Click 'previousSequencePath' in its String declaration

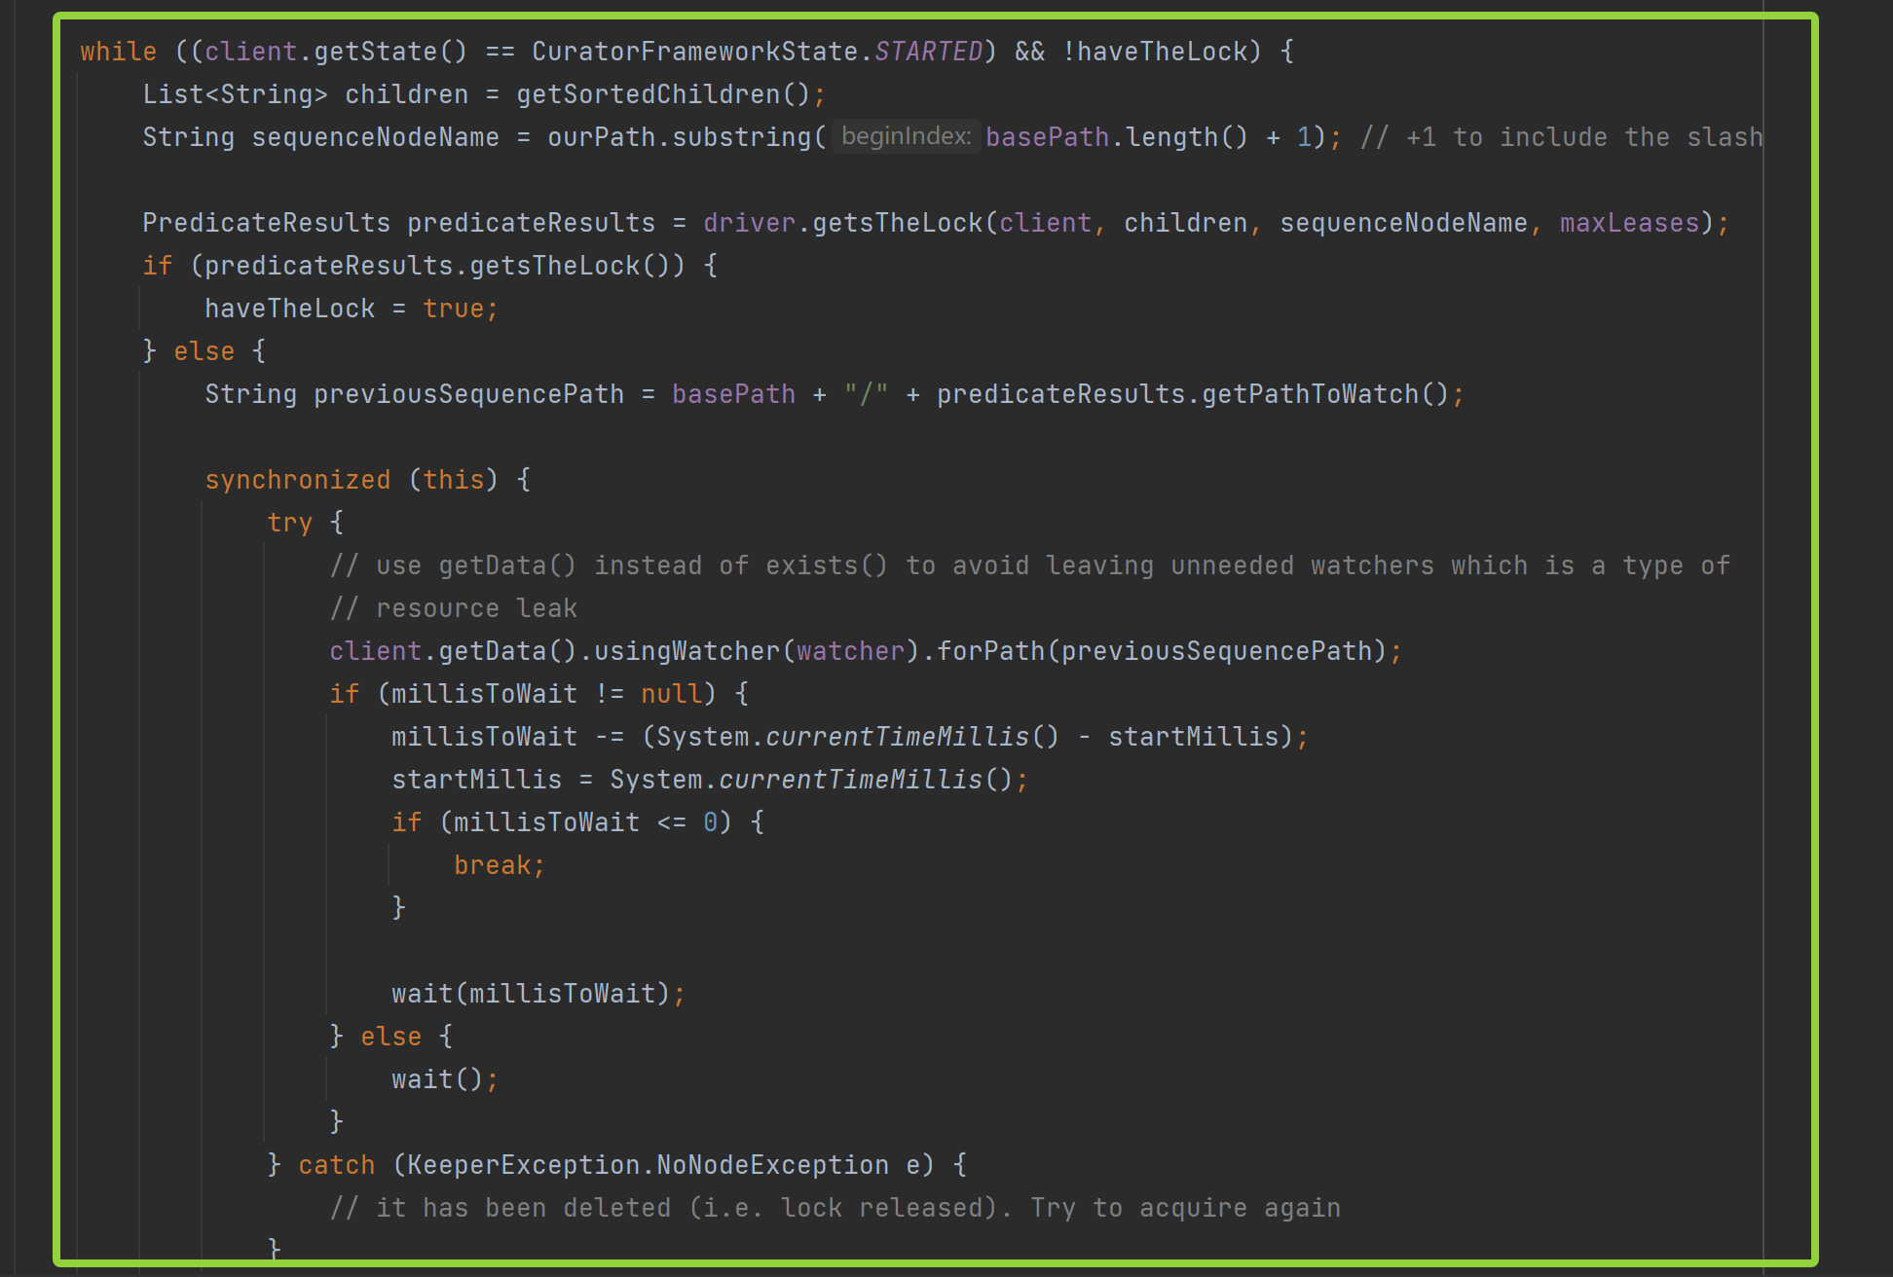click(468, 394)
